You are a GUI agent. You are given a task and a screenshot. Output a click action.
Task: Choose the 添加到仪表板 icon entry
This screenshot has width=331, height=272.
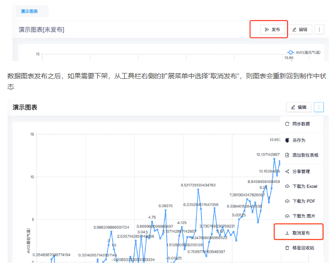(x=287, y=155)
